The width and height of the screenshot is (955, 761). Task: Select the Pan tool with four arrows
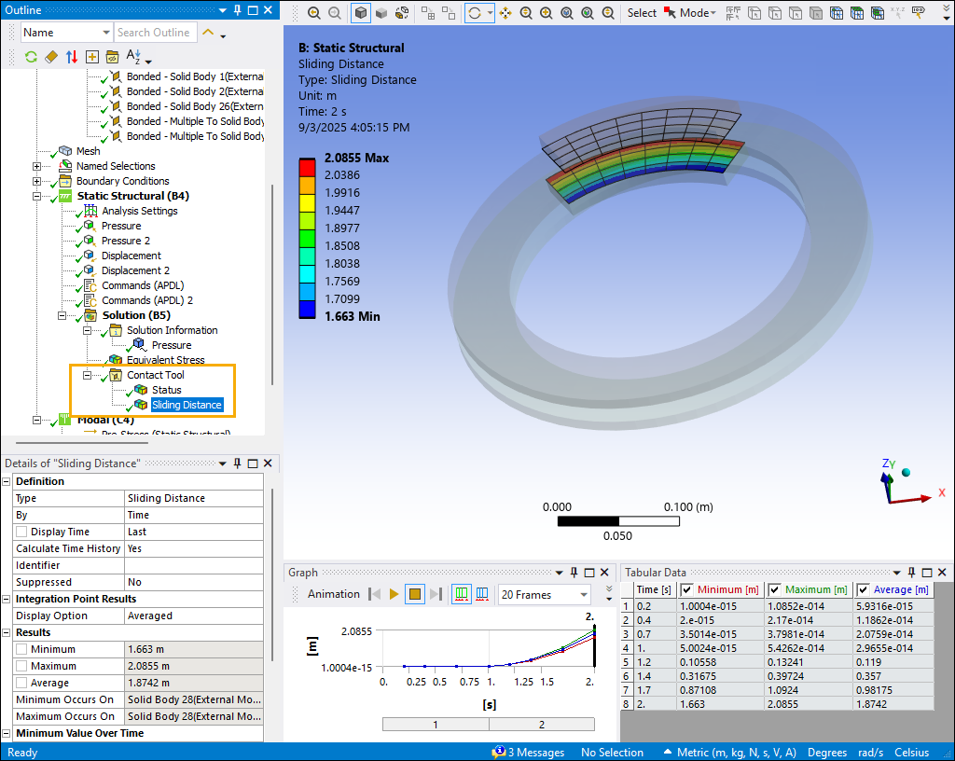tap(505, 13)
